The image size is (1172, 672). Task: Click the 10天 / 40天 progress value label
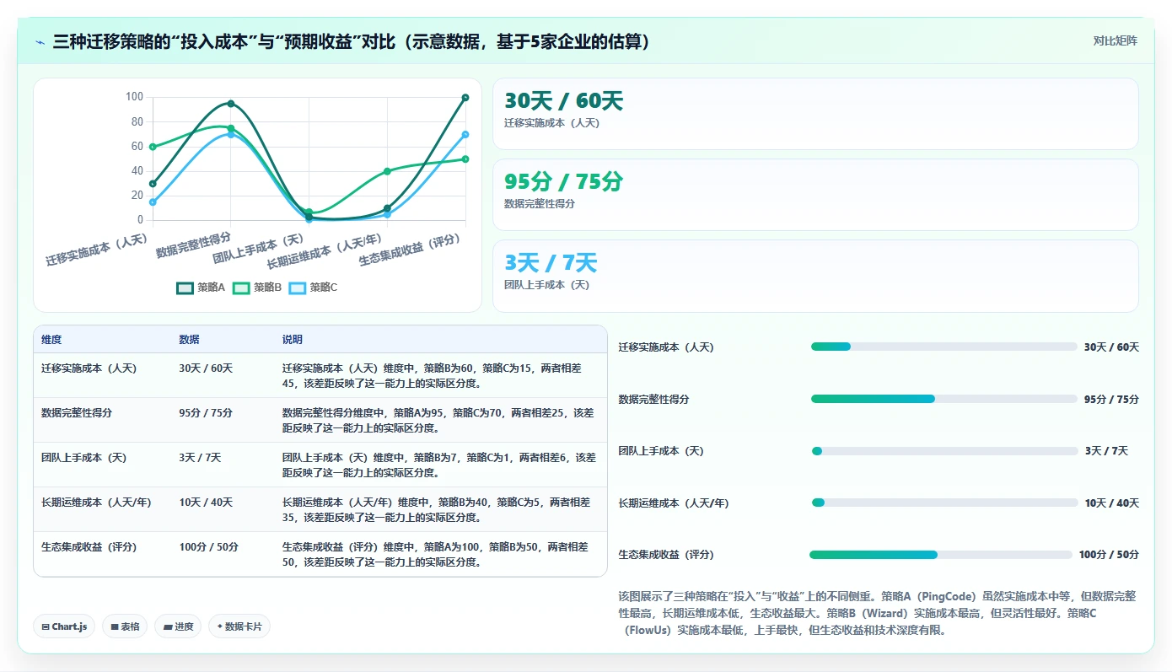point(1111,503)
